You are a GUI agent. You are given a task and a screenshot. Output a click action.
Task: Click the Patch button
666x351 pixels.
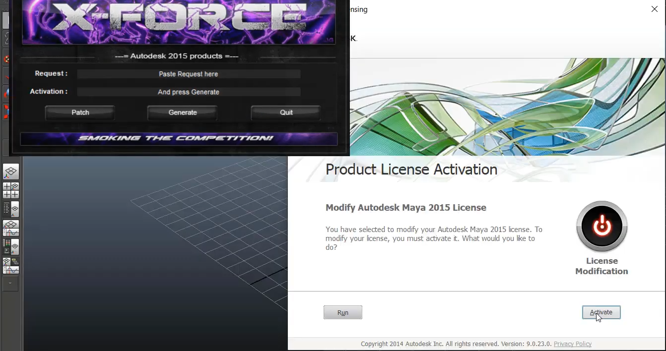80,113
